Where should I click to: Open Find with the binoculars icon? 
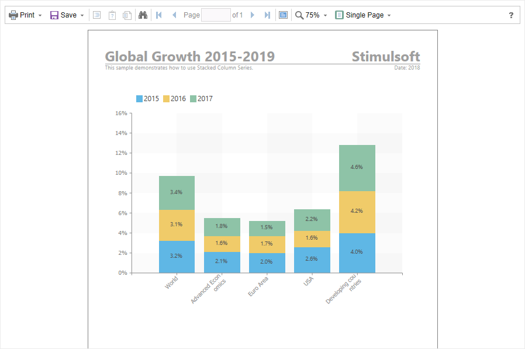pyautogui.click(x=143, y=15)
